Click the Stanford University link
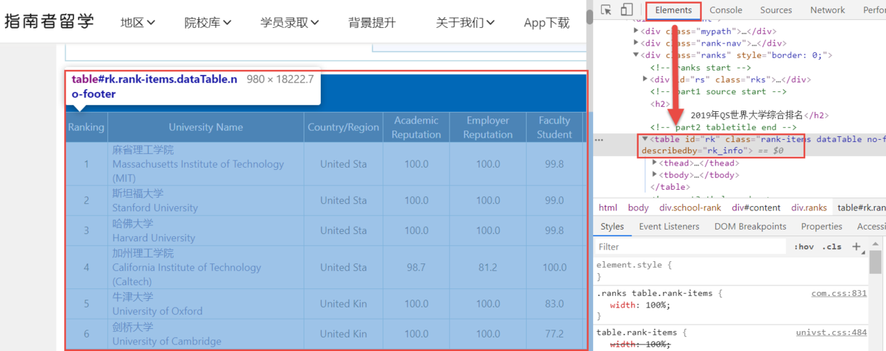 tap(155, 208)
